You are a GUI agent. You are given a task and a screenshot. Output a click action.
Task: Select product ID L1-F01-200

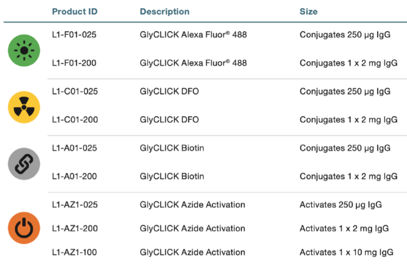point(74,63)
